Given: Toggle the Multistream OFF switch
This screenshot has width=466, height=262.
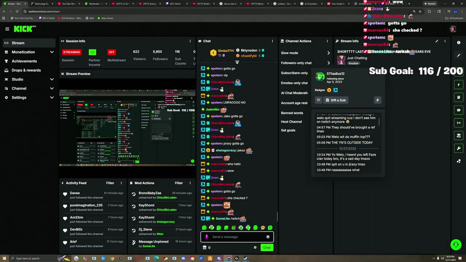Looking at the screenshot, I should point(111,52).
